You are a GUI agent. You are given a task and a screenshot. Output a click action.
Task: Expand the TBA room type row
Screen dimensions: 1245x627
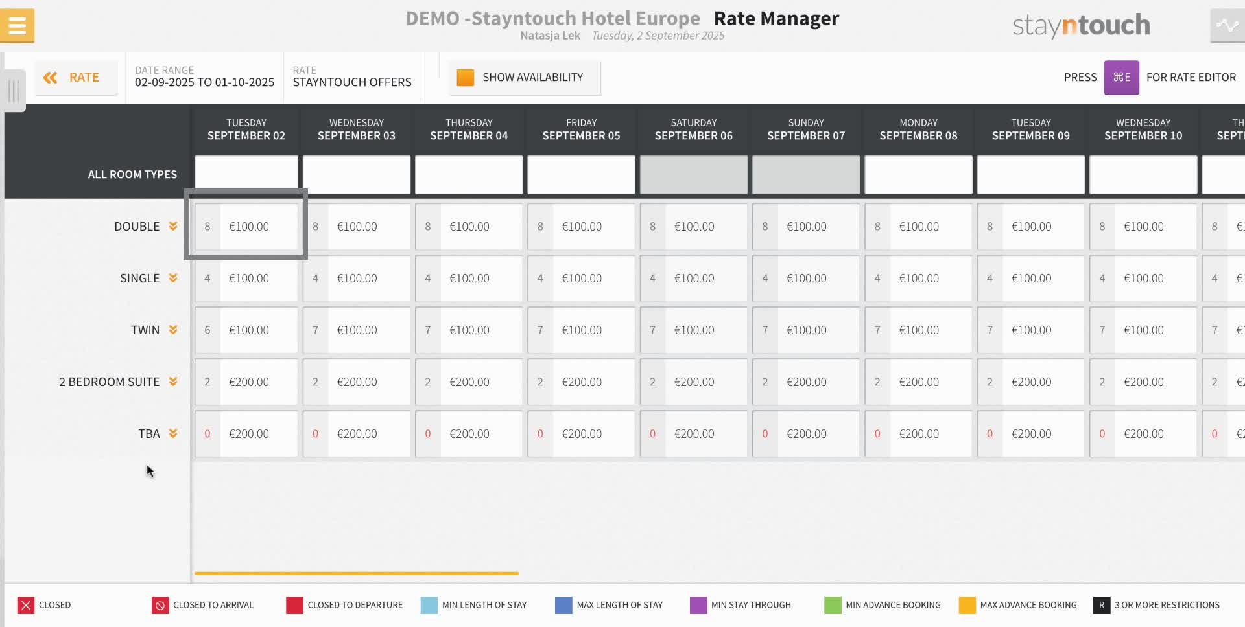pos(173,433)
